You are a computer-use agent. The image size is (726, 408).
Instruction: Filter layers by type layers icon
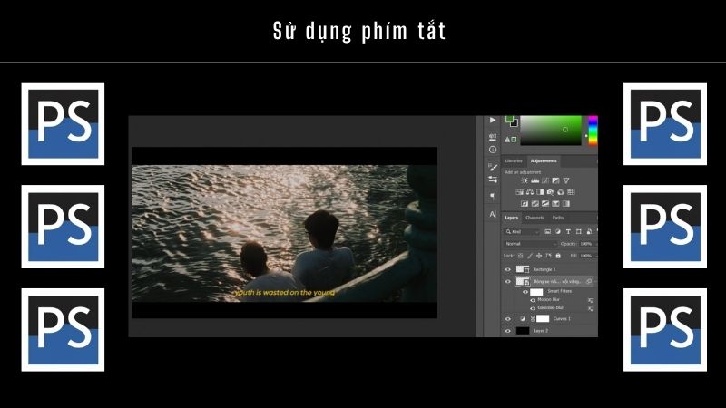pyautogui.click(x=568, y=231)
